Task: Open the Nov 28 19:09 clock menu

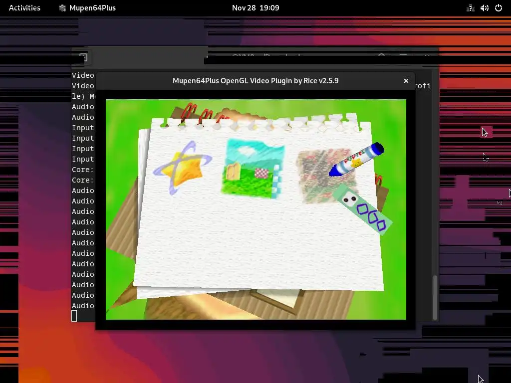Action: (255, 8)
